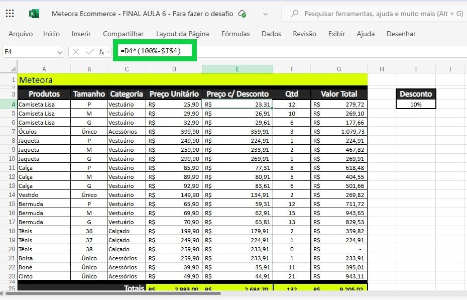
Task: Select the discounted price 23,31 cell
Action: (238, 104)
